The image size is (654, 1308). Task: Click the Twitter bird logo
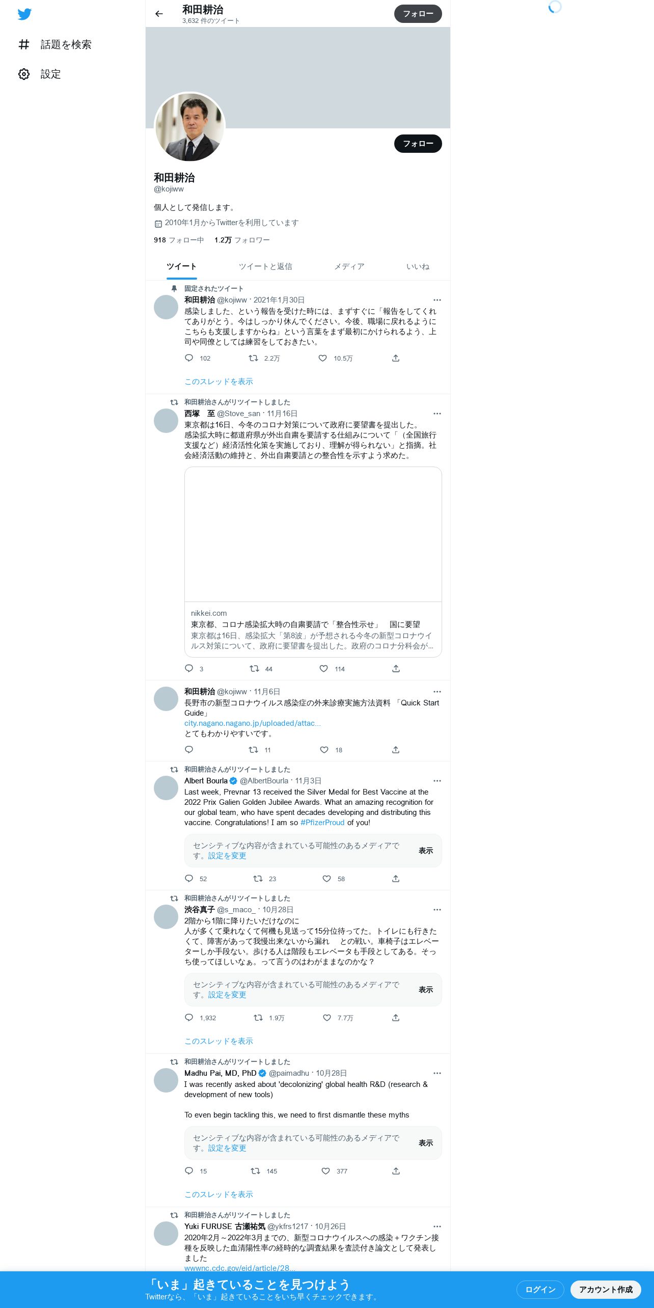click(24, 14)
